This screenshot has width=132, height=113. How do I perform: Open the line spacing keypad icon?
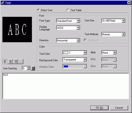(33, 68)
